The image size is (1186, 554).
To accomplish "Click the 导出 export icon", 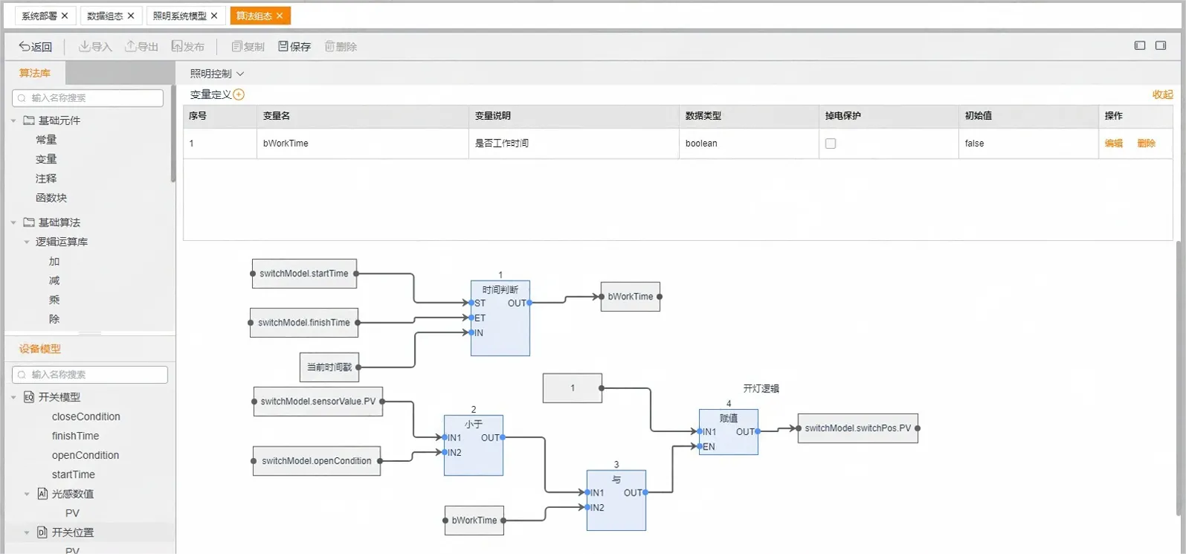I will tap(130, 46).
